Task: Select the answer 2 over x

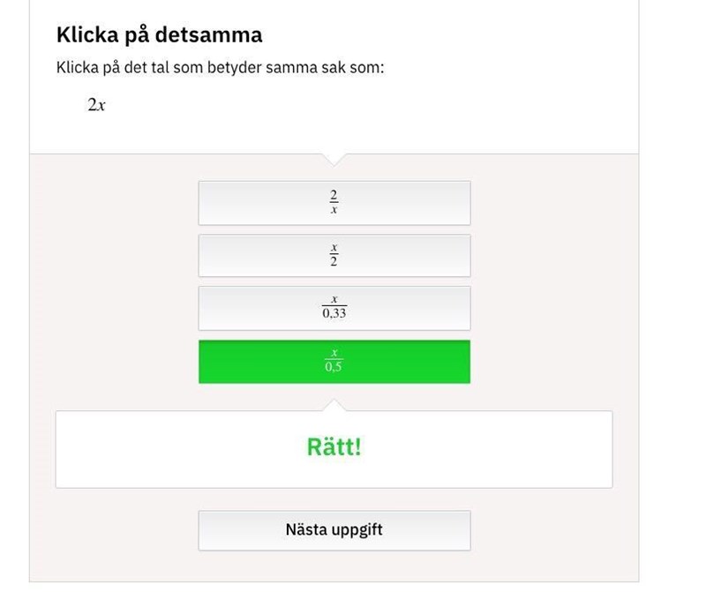Action: (334, 203)
